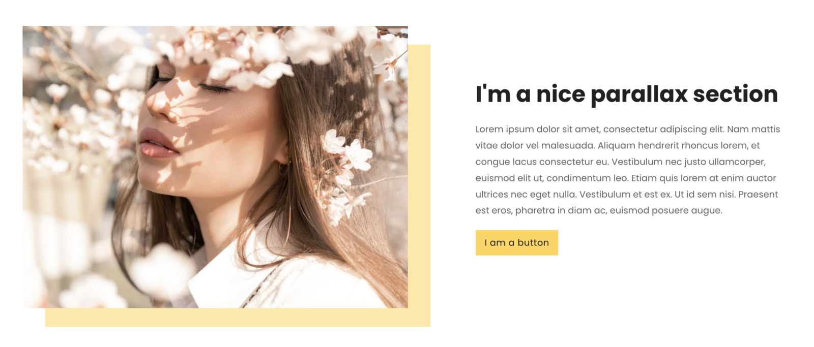This screenshot has width=814, height=347.
Task: Click the woman's photo thumbnail
Action: (215, 167)
